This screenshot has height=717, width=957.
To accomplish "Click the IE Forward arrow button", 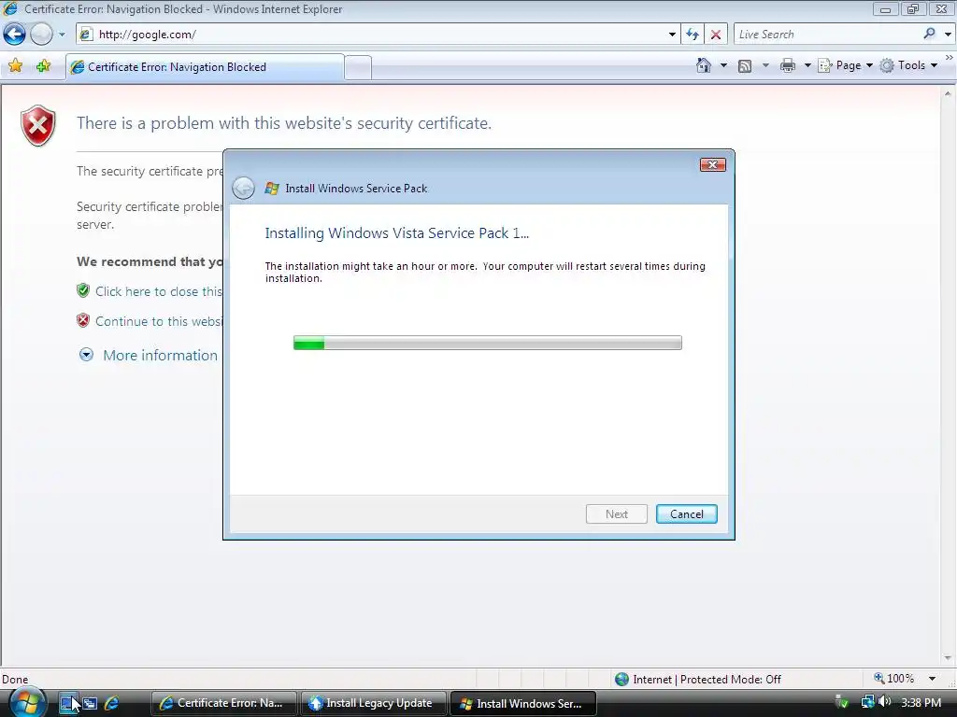I will 41,35.
